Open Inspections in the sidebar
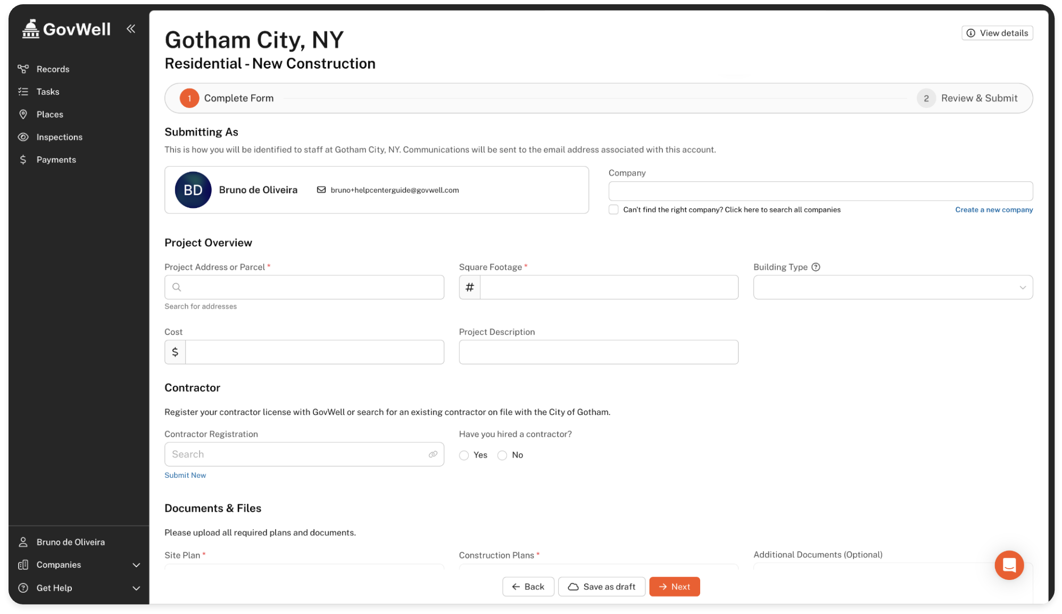This screenshot has height=614, width=1062. click(x=59, y=137)
